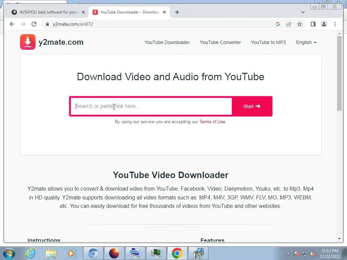Focus the search or paste link field

[x=151, y=106]
